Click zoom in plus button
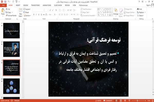The image size is (154, 102). click(145, 100)
